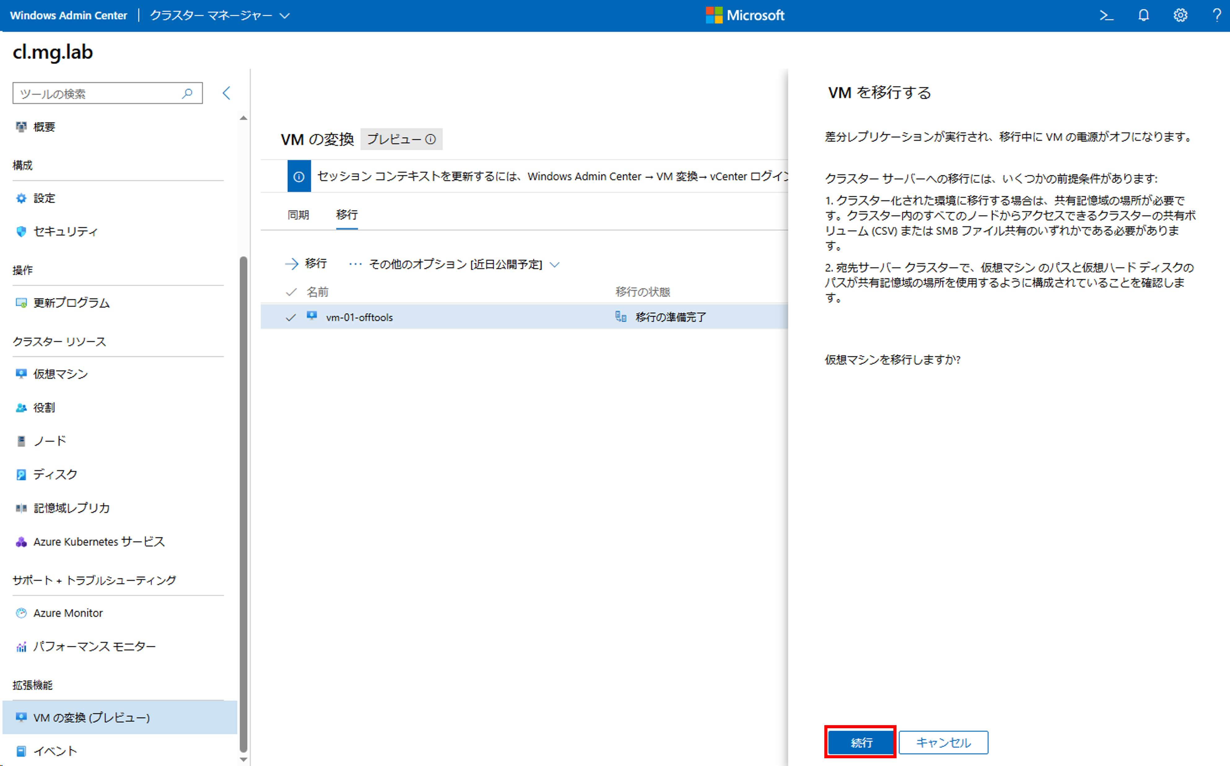Open Azure Kubernetes サービス tool
The height and width of the screenshot is (766, 1230).
pos(99,542)
